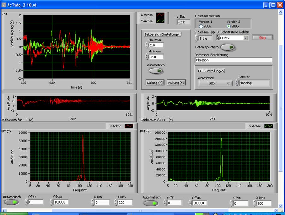Select the Version 1 2004 radio button

tap(201, 26)
